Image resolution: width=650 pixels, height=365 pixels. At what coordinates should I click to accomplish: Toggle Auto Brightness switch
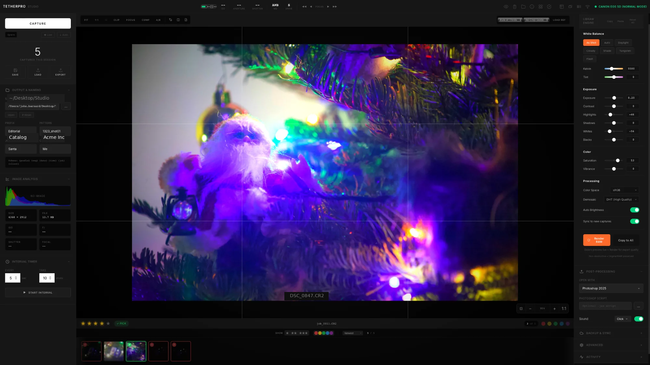click(x=634, y=210)
